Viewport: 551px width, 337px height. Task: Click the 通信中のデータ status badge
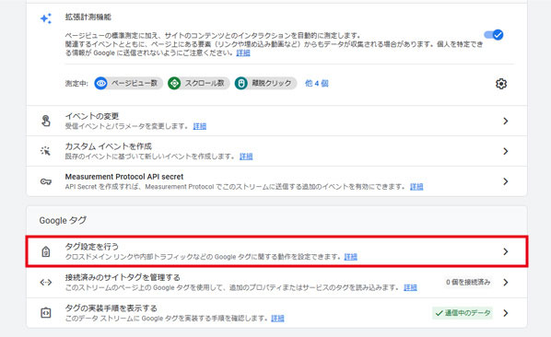pyautogui.click(x=463, y=313)
